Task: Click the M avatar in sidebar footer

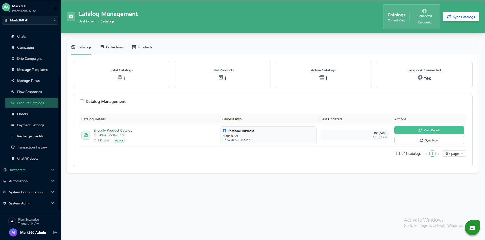Action: [x=13, y=232]
